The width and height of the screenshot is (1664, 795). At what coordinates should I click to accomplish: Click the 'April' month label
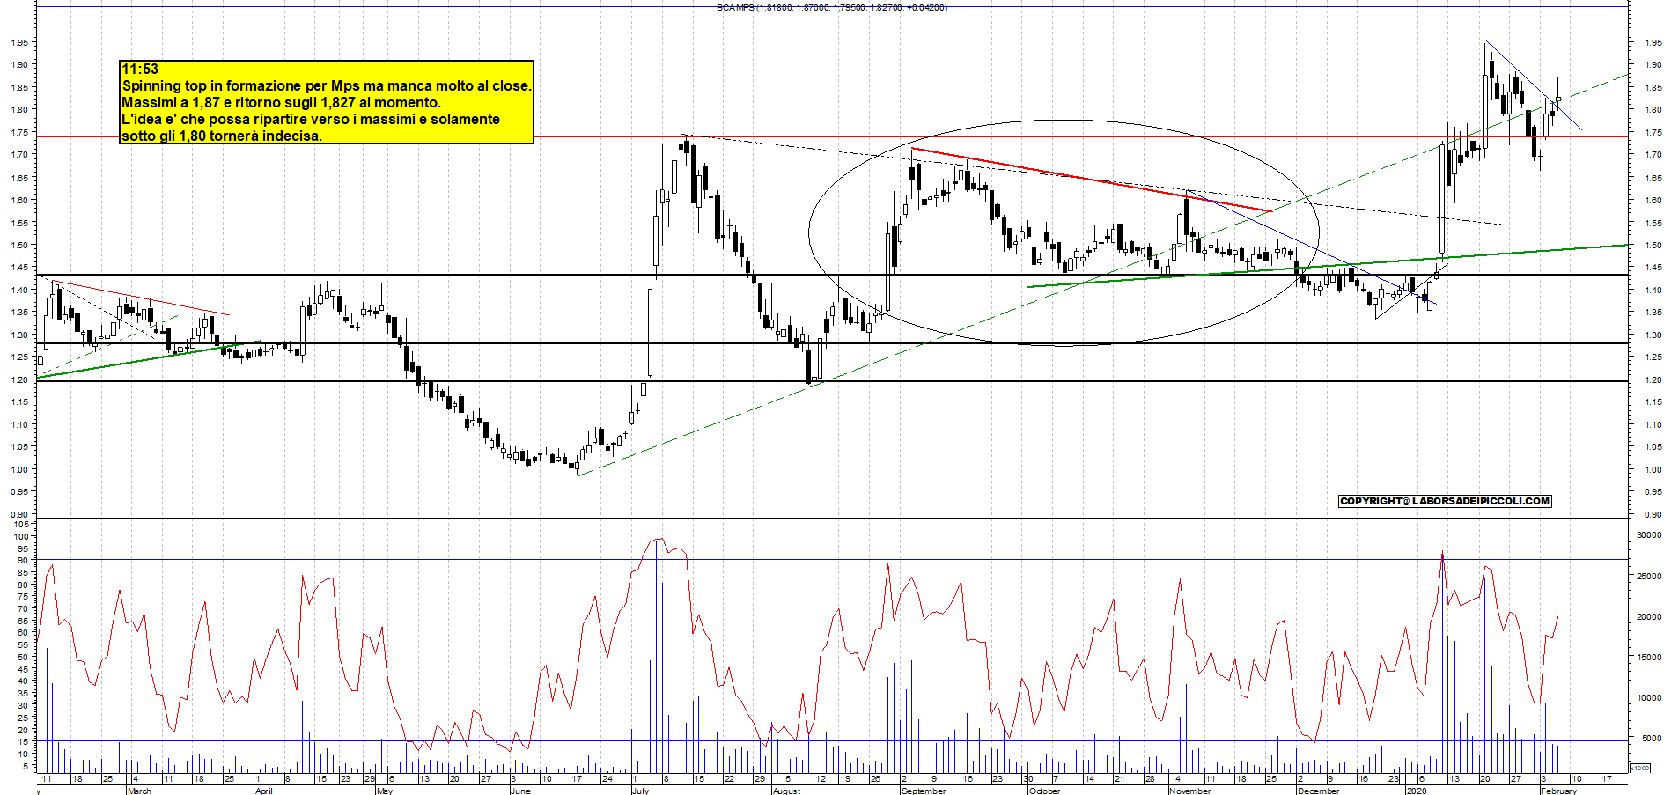pos(263,791)
